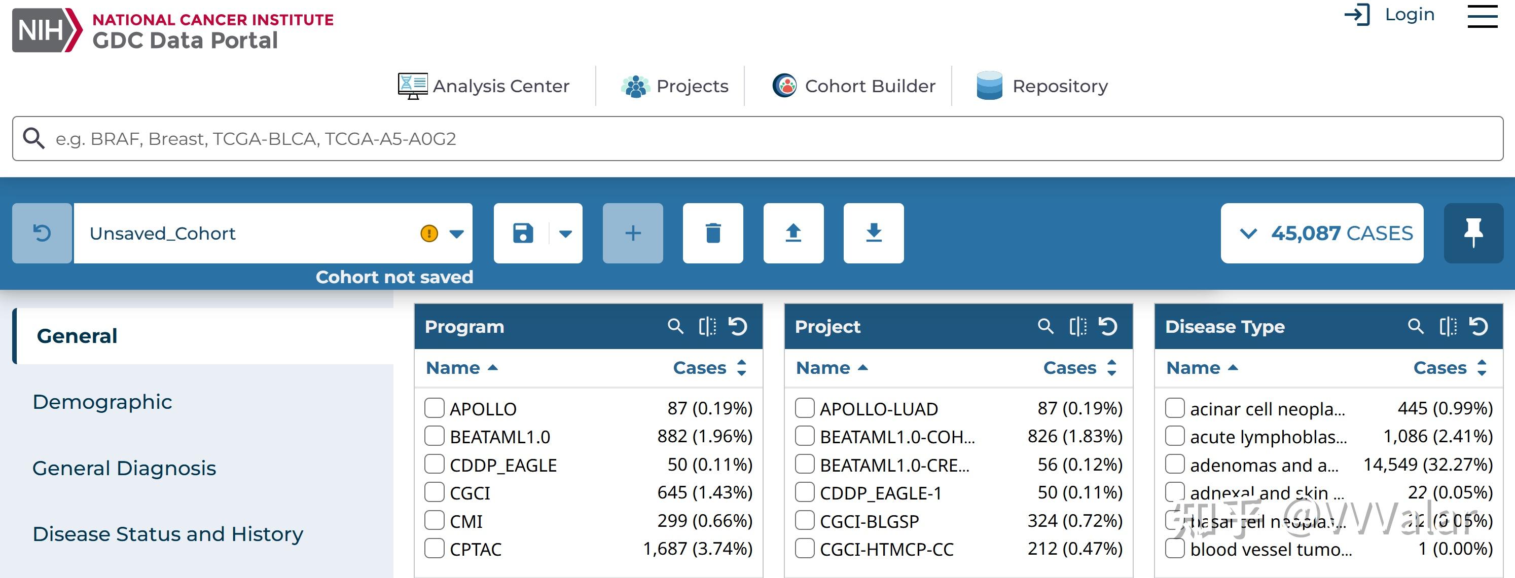1515x578 pixels.
Task: Open the save options dropdown arrow
Action: pos(565,234)
